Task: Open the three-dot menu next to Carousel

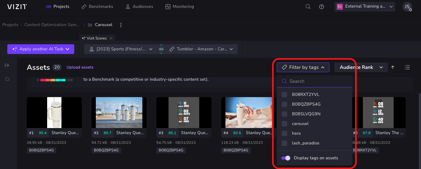Action: (x=121, y=25)
